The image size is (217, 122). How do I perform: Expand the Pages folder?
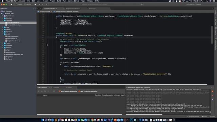pyautogui.click(x=3, y=43)
